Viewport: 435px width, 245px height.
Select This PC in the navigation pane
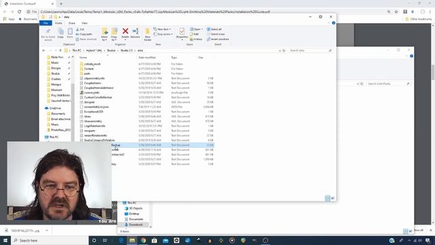pyautogui.click(x=52, y=137)
